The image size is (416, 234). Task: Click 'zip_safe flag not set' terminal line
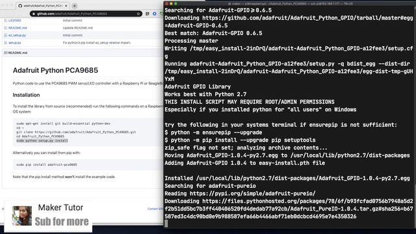pyautogui.click(x=246, y=148)
